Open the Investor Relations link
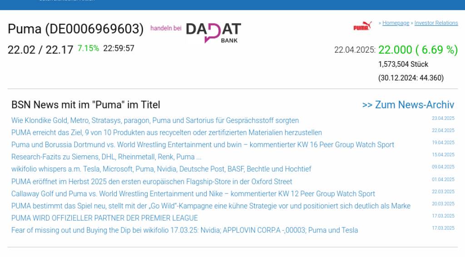 [x=436, y=23]
